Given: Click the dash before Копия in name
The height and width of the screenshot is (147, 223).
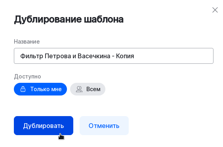Looking at the screenshot, I should 113,56.
